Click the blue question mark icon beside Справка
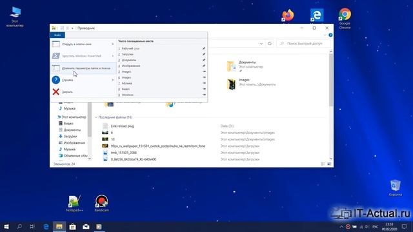The height and width of the screenshot is (232, 413). click(x=56, y=80)
